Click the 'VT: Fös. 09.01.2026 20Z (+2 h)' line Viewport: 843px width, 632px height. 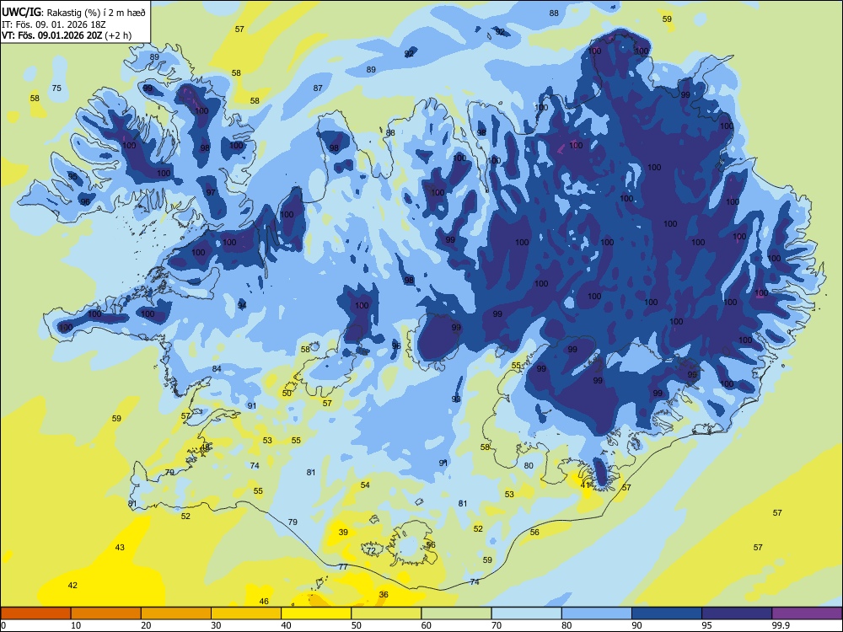[x=66, y=36]
